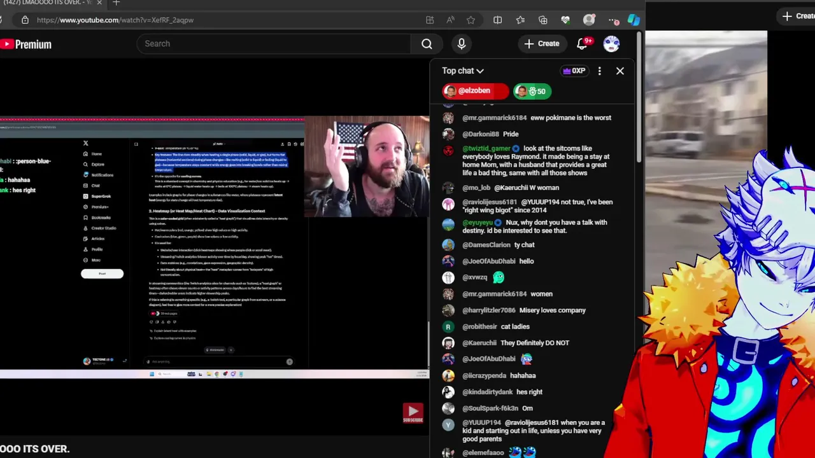The width and height of the screenshot is (815, 458).
Task: Click username @elemefaaoo in chat
Action: (483, 453)
